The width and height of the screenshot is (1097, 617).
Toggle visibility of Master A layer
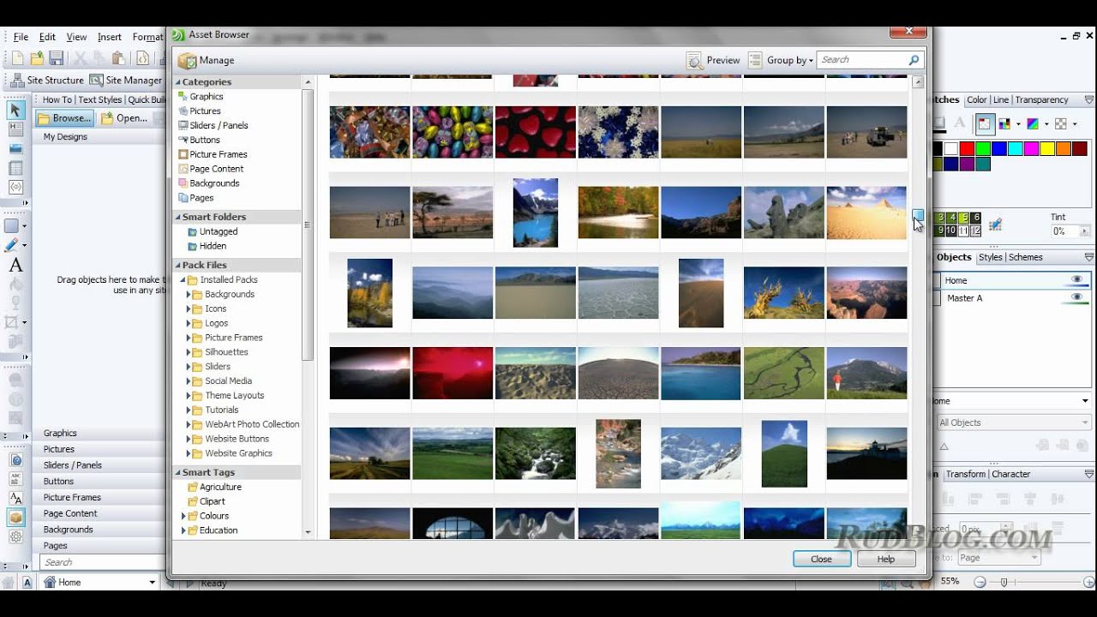click(x=1077, y=297)
